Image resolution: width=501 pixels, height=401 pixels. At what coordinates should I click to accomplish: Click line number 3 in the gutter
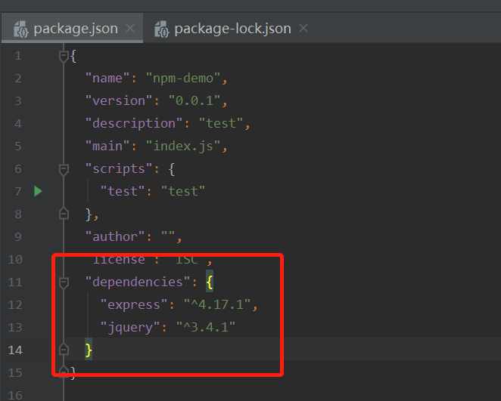click(18, 101)
